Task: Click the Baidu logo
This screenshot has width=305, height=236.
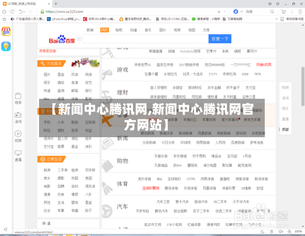Action: tap(62, 39)
